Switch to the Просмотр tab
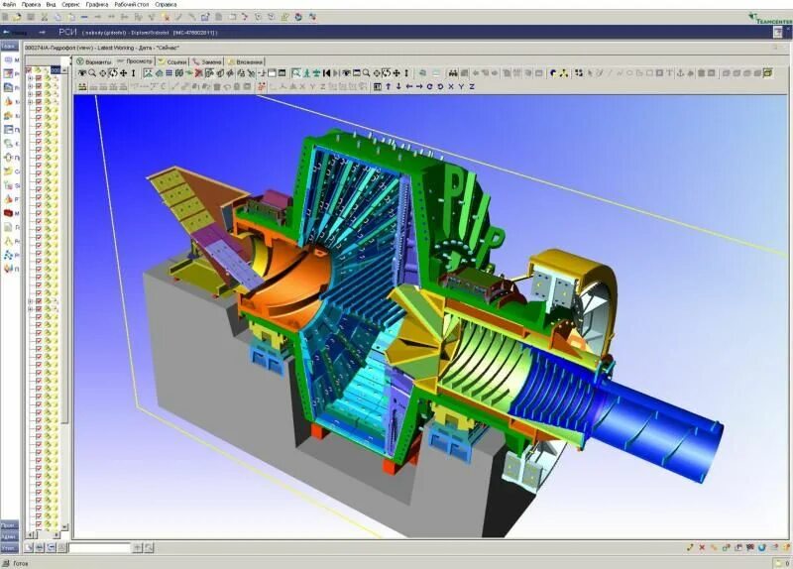Screen dimensions: 793x569 [x=135, y=61]
